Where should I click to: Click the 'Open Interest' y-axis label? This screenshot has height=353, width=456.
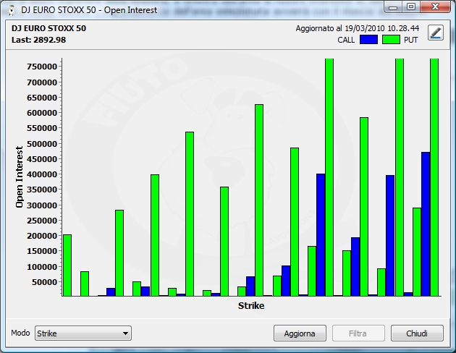20,177
